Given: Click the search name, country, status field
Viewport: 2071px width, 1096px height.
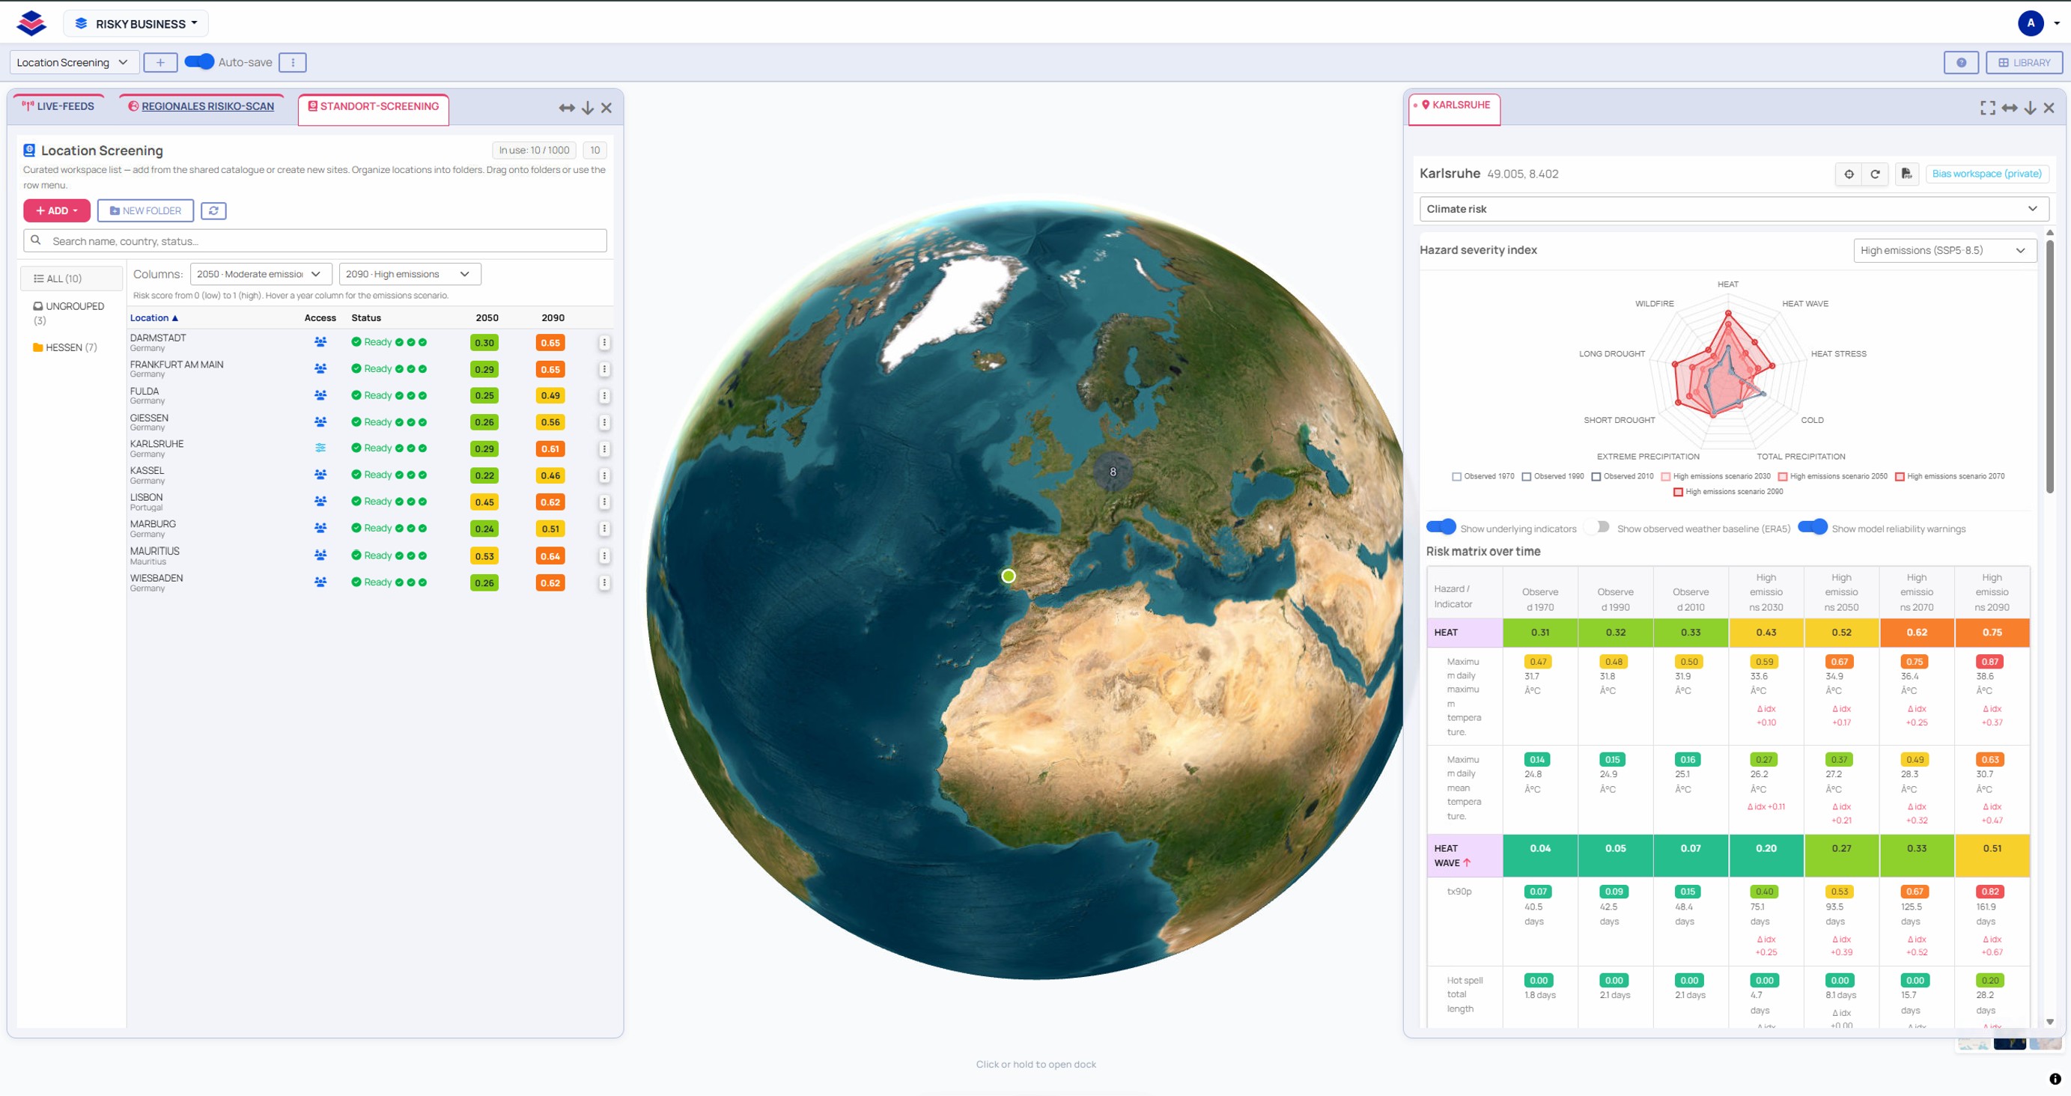Looking at the screenshot, I should click(315, 241).
